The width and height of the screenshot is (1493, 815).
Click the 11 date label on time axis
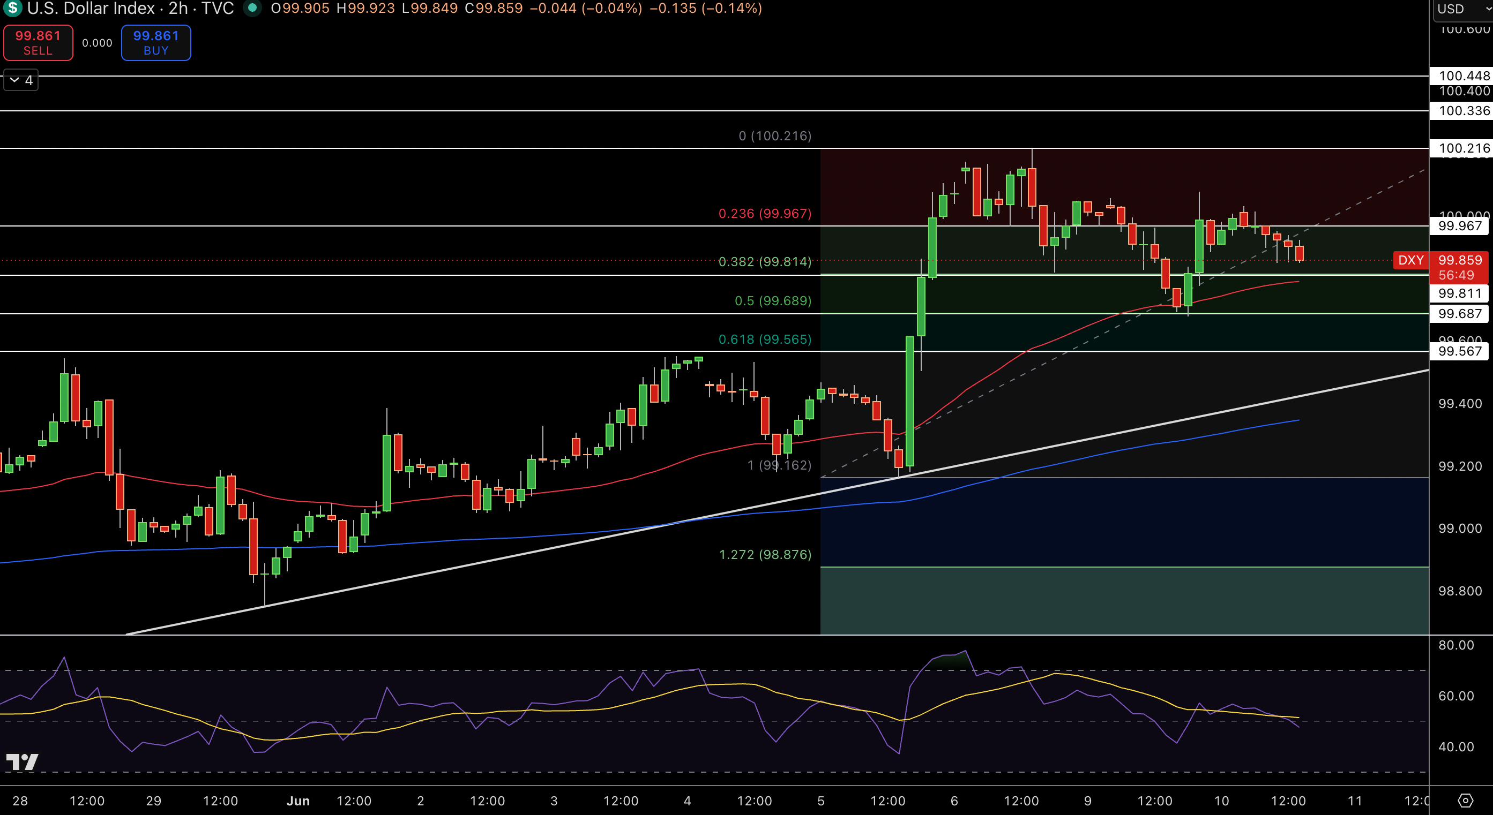pyautogui.click(x=1355, y=801)
